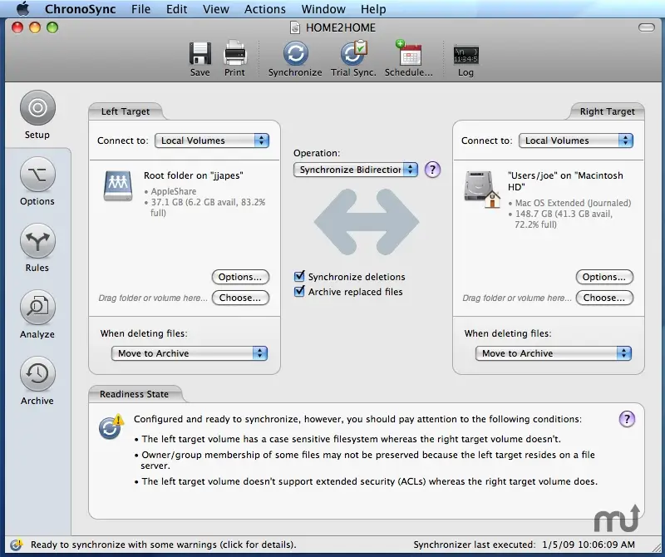Open the File menu
The height and width of the screenshot is (557, 665).
(140, 9)
